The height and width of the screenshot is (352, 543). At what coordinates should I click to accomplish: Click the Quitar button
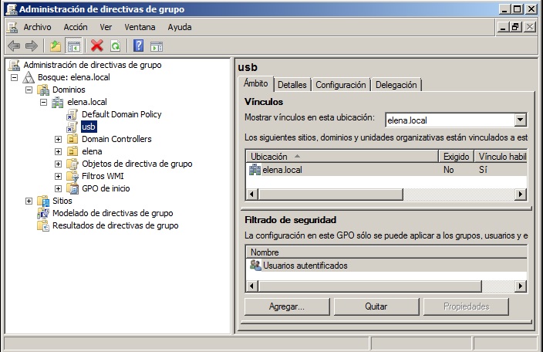(376, 306)
